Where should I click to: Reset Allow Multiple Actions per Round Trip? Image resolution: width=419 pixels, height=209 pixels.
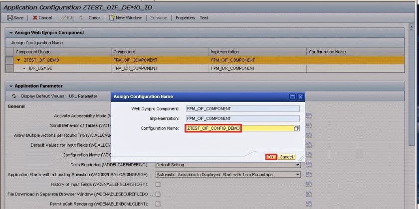309,135
